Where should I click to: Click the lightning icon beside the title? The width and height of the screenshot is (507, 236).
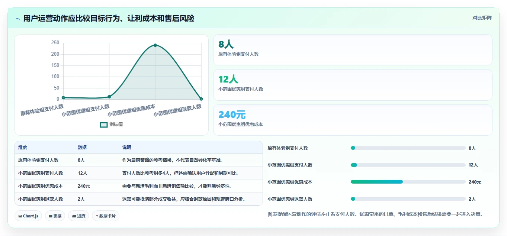tap(18, 19)
